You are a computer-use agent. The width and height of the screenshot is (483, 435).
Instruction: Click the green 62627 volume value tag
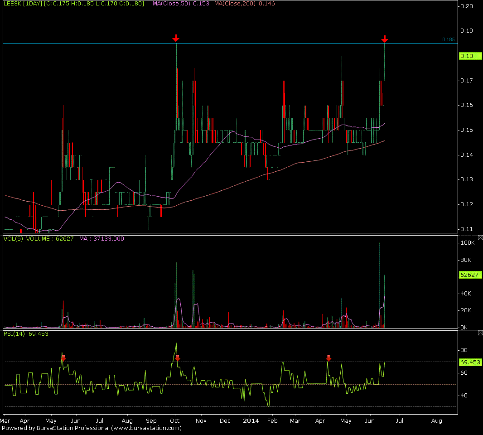coord(470,275)
